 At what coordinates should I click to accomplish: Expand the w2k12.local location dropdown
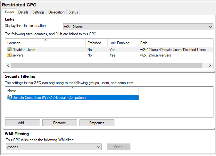[138, 27]
